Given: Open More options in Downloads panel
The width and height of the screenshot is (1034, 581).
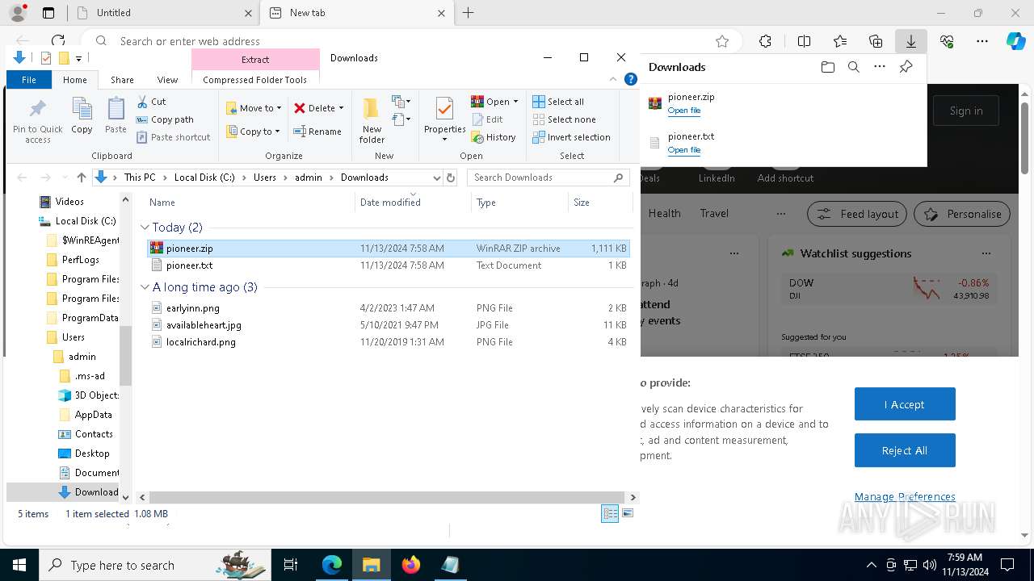Looking at the screenshot, I should pos(880,67).
